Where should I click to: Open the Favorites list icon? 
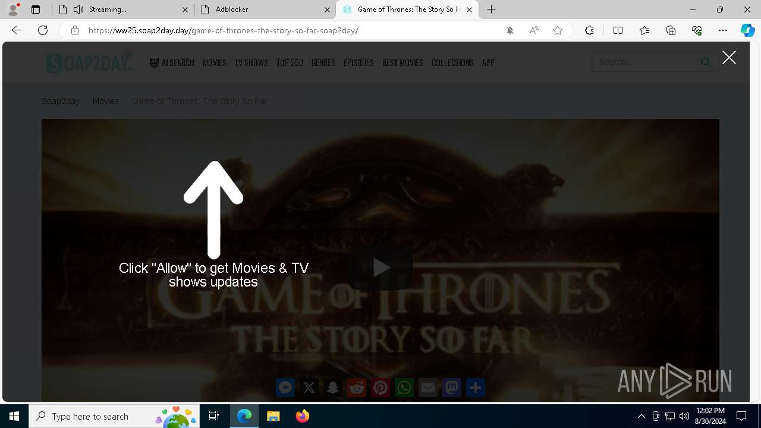tap(644, 30)
